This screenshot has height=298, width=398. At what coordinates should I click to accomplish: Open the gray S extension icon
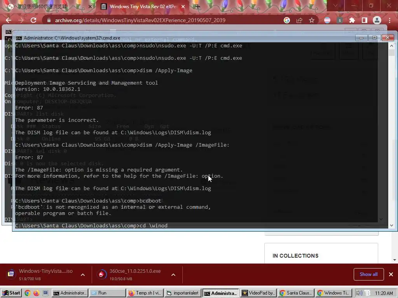point(340,20)
